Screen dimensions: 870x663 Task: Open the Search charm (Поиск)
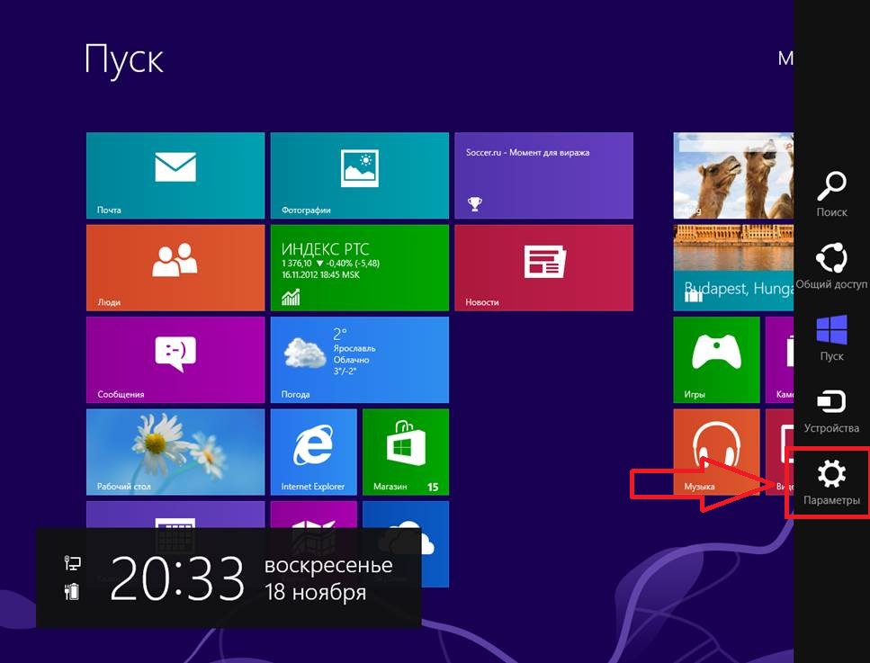point(831,193)
